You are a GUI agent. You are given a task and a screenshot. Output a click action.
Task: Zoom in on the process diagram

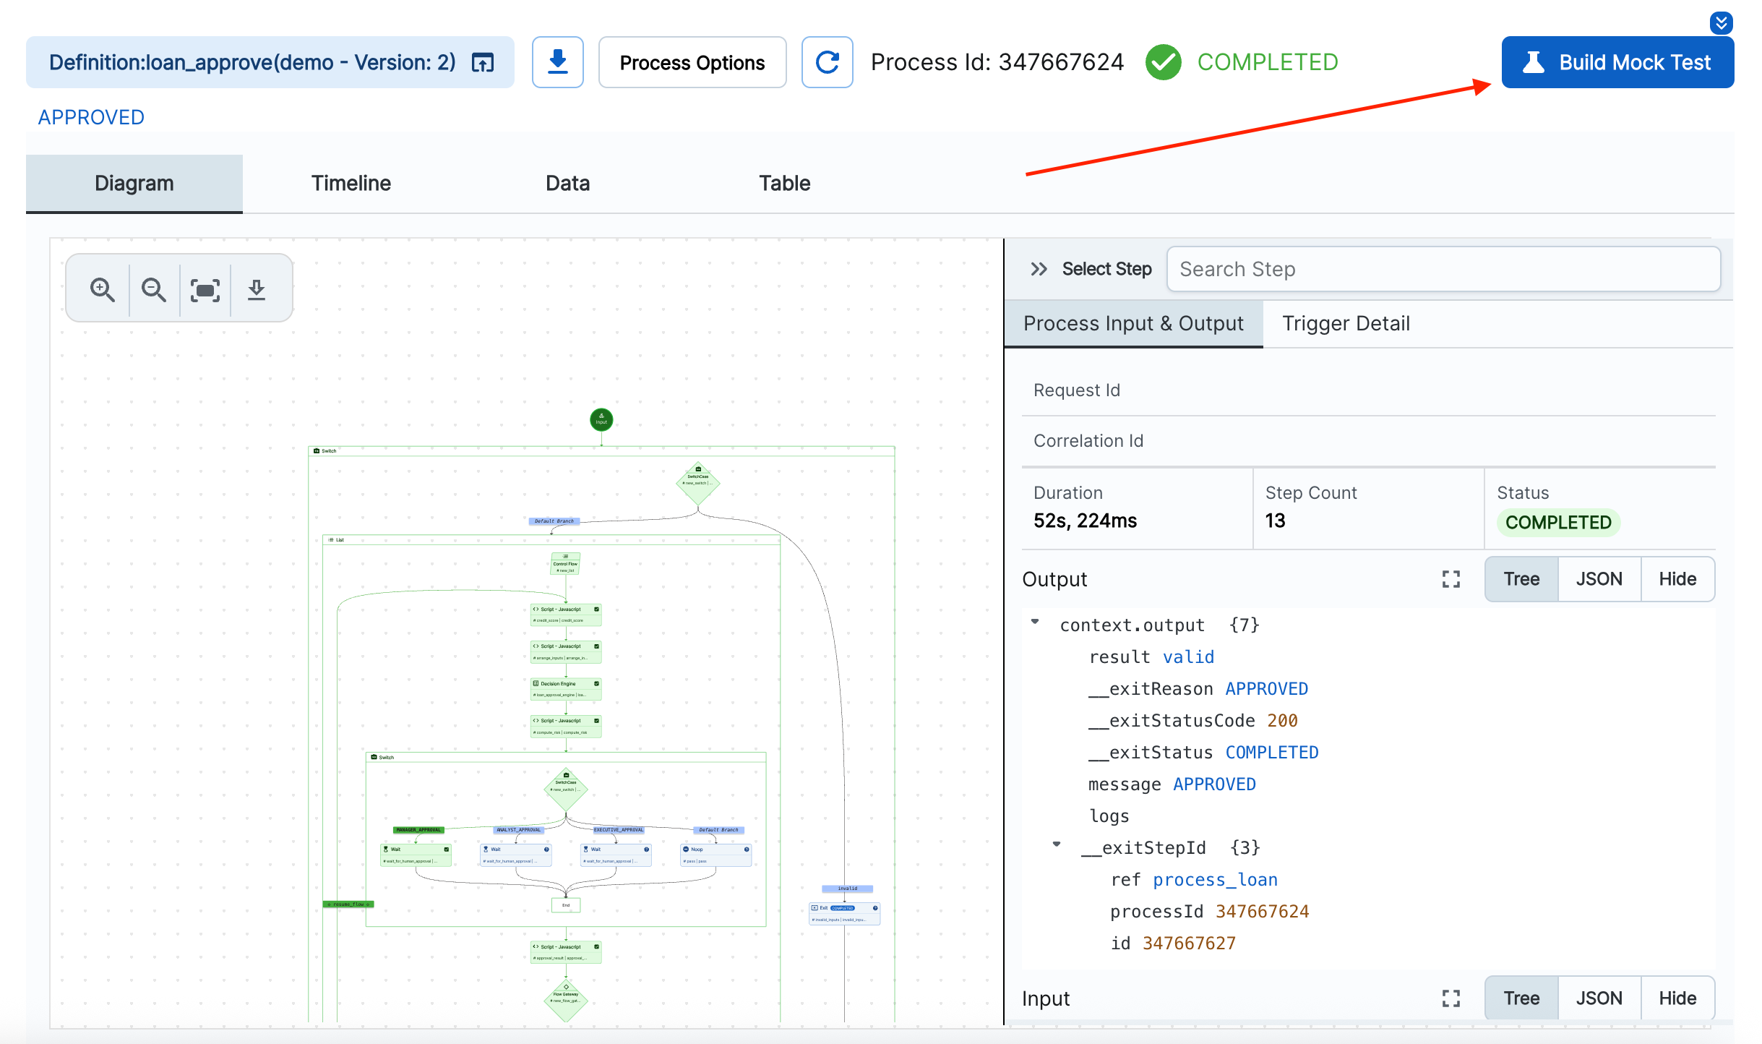(102, 289)
